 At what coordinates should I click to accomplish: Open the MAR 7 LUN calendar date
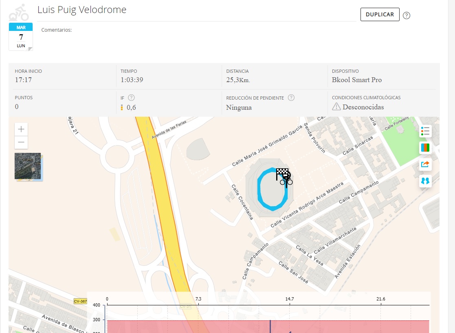21,37
